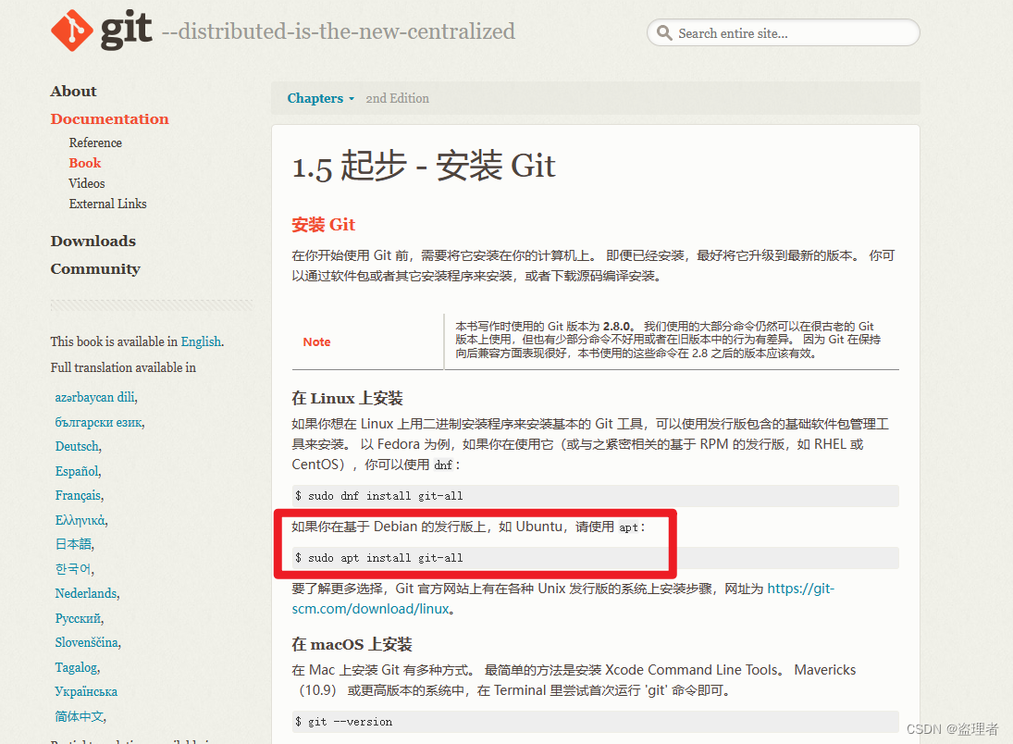The width and height of the screenshot is (1013, 744).
Task: Click the 'git --version' code line
Action: point(595,722)
